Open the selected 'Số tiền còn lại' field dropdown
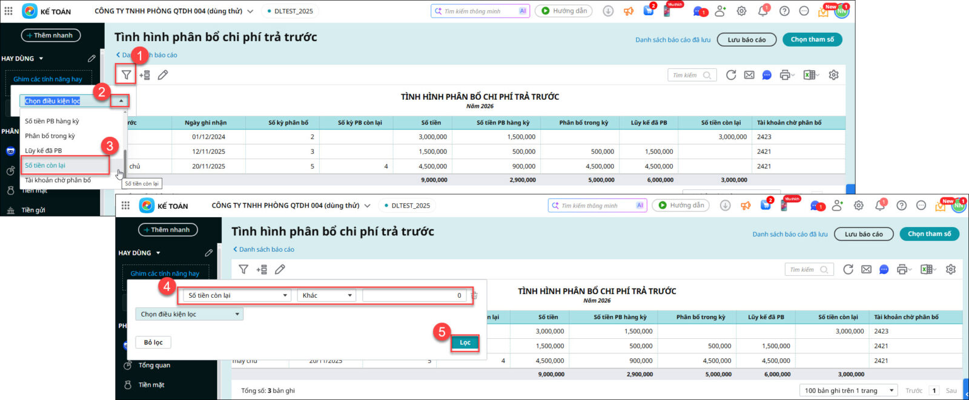Screen dimensions: 969x400 pyautogui.click(x=237, y=295)
